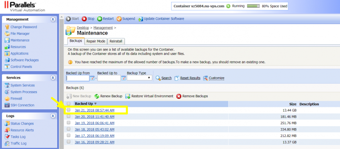The height and width of the screenshot is (149, 340).
Task: Collapse the Logs sidebar section
Action: point(53,116)
